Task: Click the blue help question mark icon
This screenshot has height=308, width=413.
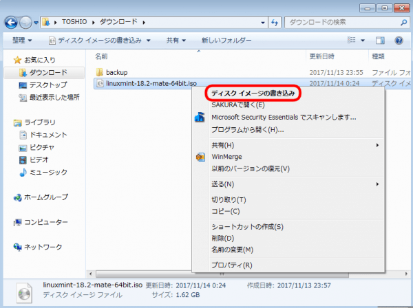Action: click(x=399, y=41)
